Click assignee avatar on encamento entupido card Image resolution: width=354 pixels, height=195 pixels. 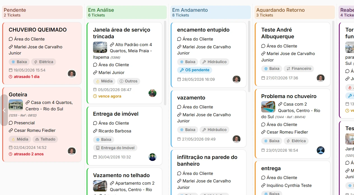tap(237, 79)
